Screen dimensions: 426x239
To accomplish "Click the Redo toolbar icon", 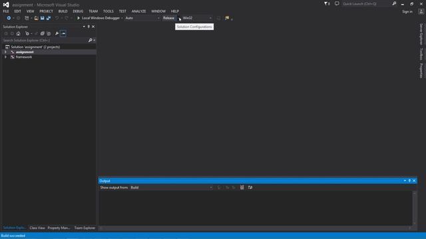I will [67, 18].
